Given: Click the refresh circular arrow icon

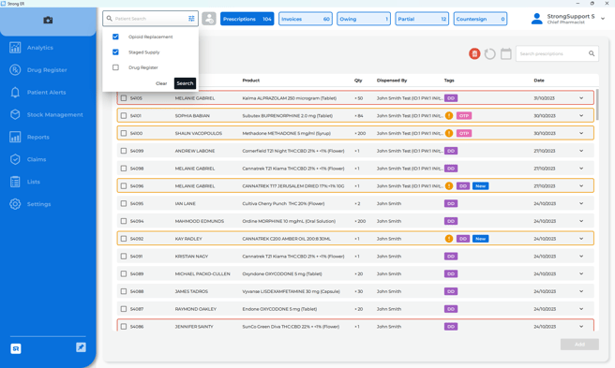Looking at the screenshot, I should point(490,53).
